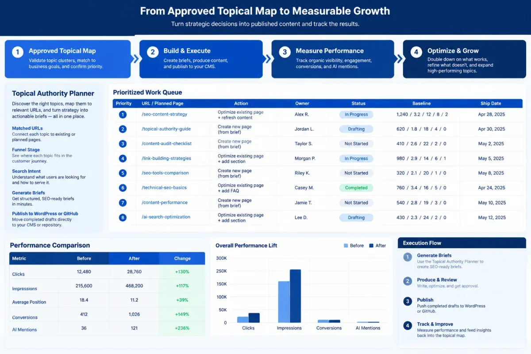Open the /ai-search-optimization link
Image resolution: width=531 pixels, height=354 pixels.
tap(166, 217)
